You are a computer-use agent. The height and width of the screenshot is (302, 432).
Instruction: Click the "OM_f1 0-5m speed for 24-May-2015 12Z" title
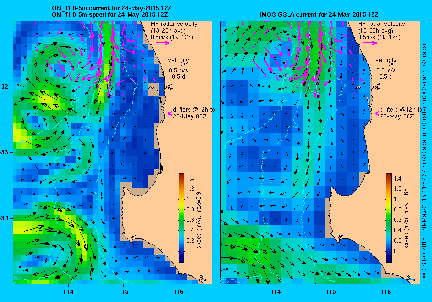click(109, 14)
